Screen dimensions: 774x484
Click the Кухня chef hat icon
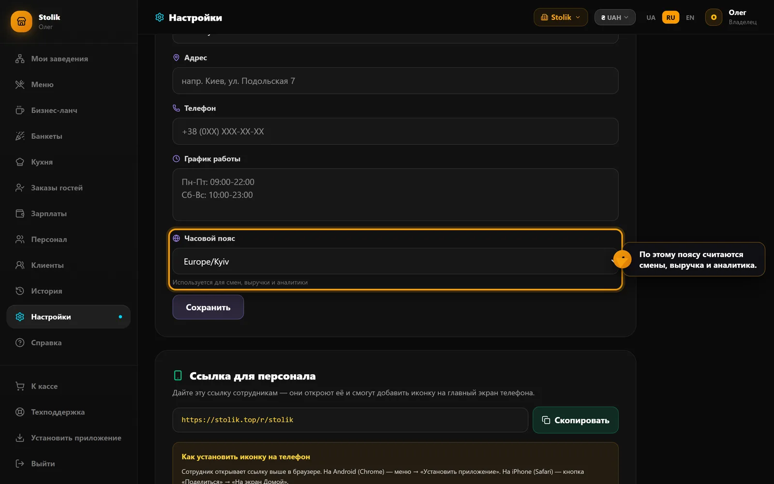pyautogui.click(x=20, y=162)
